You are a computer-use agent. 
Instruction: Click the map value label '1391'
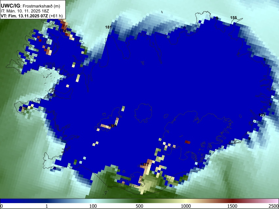point(112,126)
